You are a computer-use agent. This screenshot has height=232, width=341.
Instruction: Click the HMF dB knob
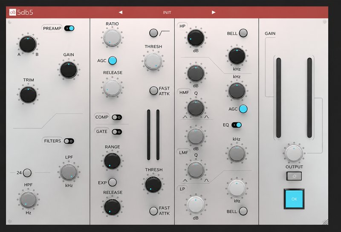coord(196,73)
